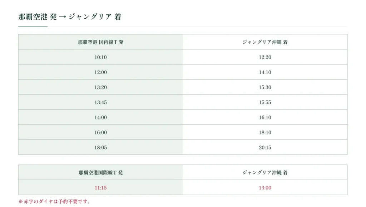The width and height of the screenshot is (366, 207).
Task: Click the 16:00 departure time
Action: click(x=100, y=133)
